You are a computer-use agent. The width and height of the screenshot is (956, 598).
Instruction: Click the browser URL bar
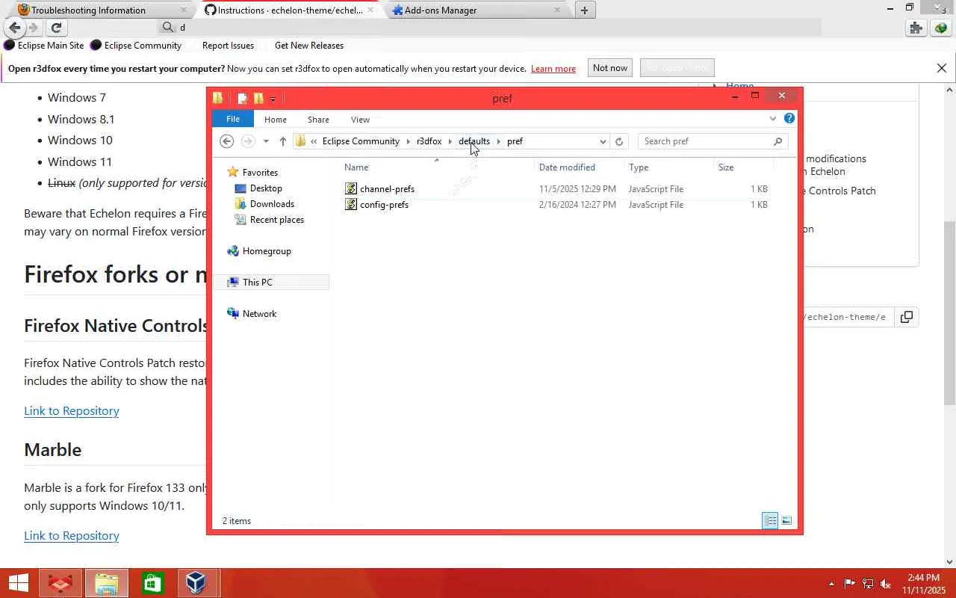click(489, 28)
